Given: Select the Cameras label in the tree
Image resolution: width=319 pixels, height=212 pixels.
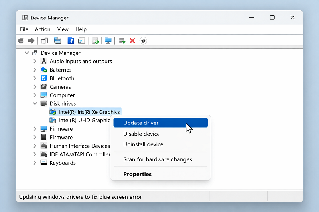Looking at the screenshot, I should point(60,87).
